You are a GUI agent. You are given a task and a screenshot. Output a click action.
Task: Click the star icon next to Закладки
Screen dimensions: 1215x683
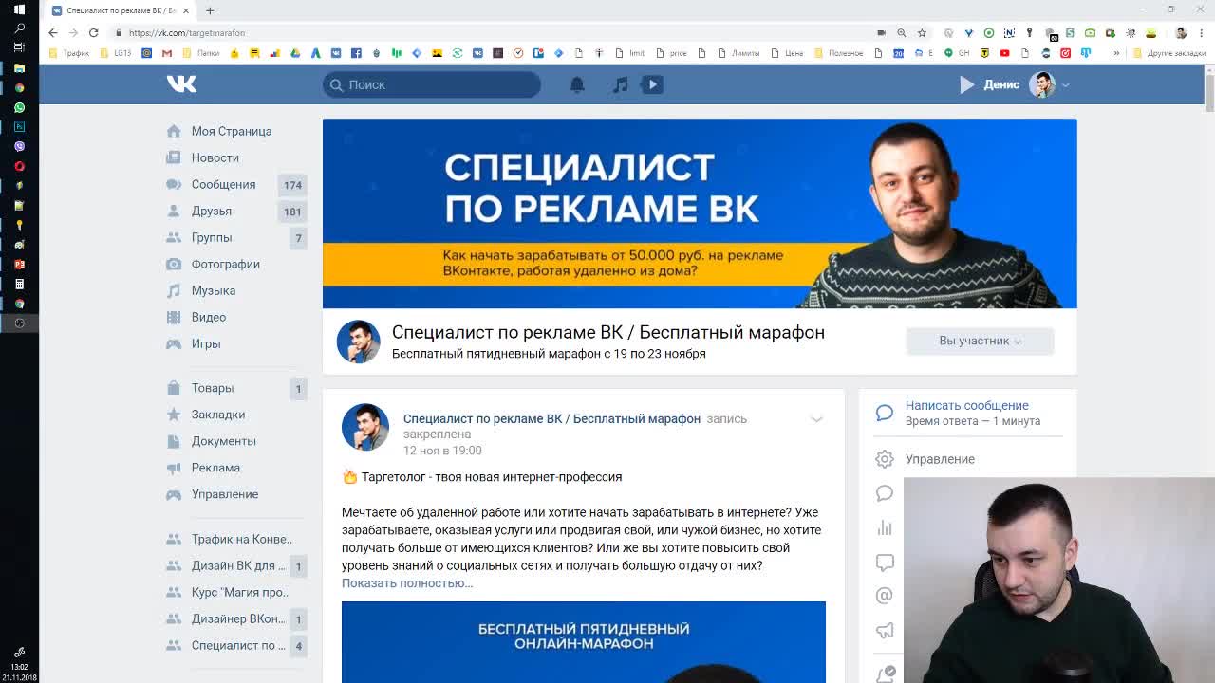coord(174,415)
